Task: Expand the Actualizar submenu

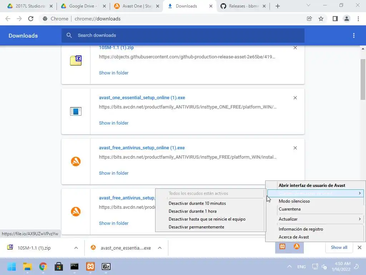Action: coord(315,219)
